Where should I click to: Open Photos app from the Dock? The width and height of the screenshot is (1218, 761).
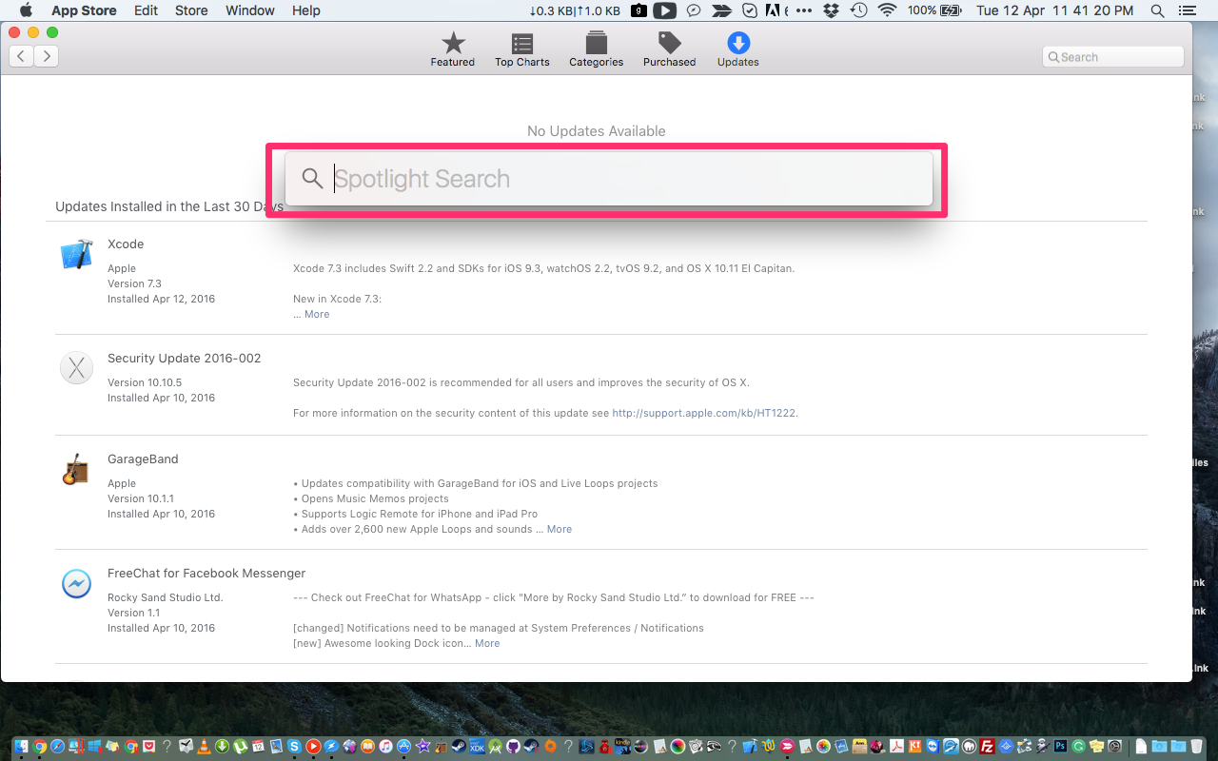[823, 747]
